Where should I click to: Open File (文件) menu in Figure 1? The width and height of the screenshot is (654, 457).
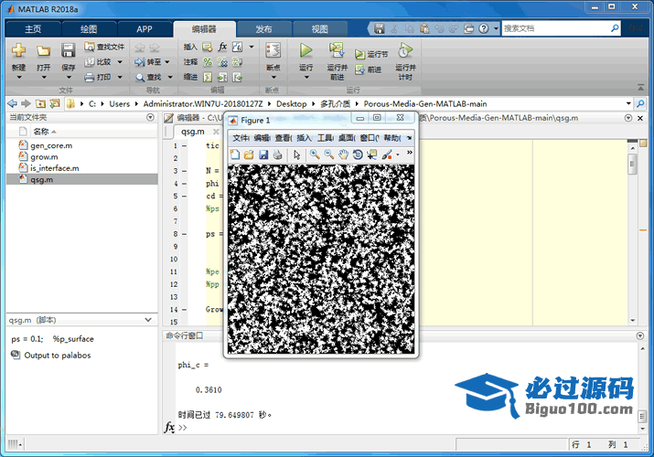click(240, 138)
